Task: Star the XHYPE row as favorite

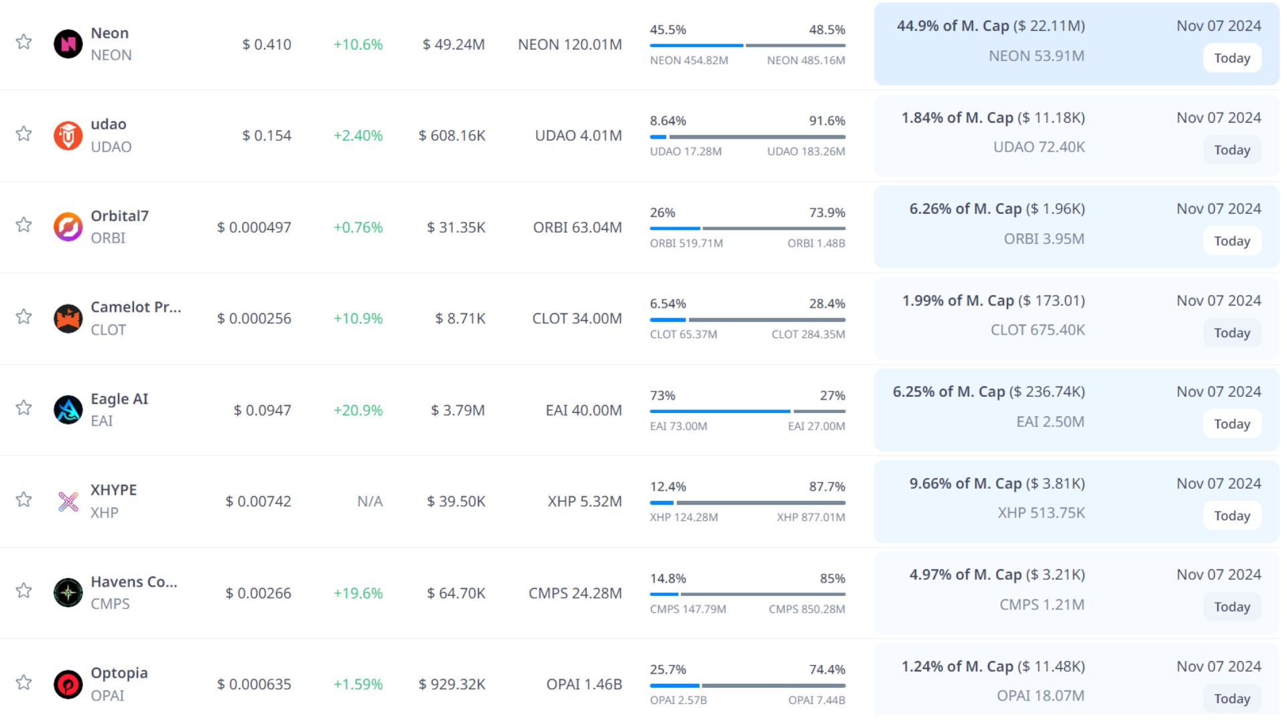Action: tap(24, 499)
